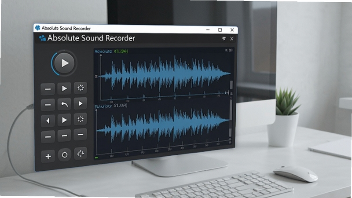This screenshot has width=352, height=198.
Task: Click the lower waveform's vertical scrollbar
Action: 230,118
